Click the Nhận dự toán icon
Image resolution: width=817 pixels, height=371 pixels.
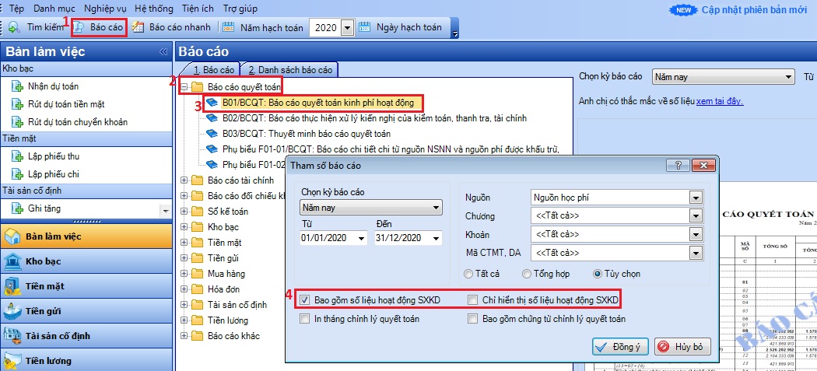18,86
